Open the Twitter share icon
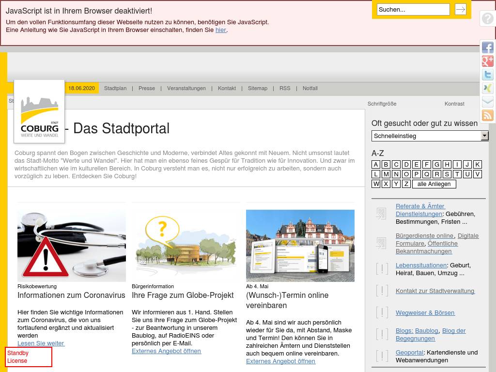This screenshot has width=496, height=372. coord(487,75)
